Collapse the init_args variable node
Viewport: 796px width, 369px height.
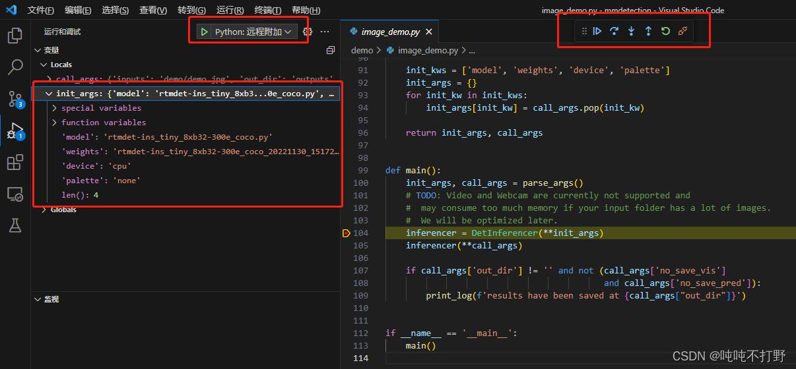click(x=49, y=94)
